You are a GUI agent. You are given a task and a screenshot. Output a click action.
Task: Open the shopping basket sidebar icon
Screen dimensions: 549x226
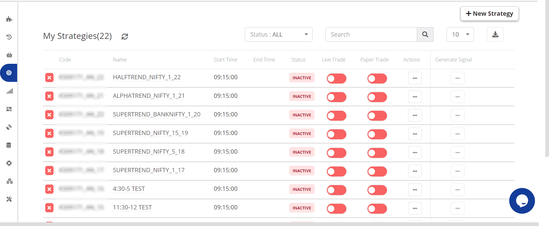pyautogui.click(x=9, y=55)
